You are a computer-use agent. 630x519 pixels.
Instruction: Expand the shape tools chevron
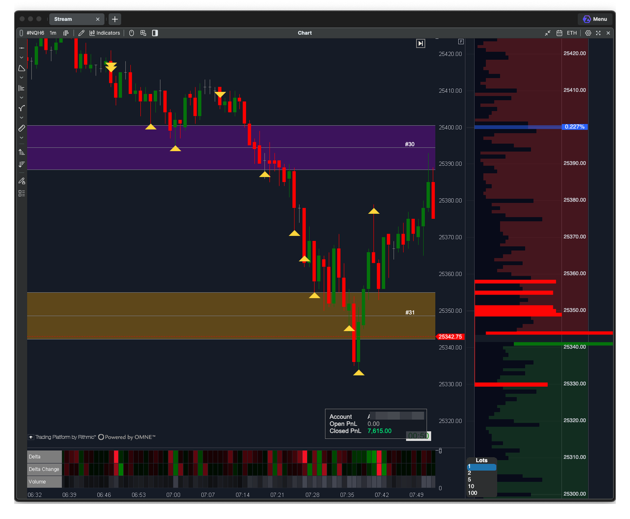coord(22,77)
